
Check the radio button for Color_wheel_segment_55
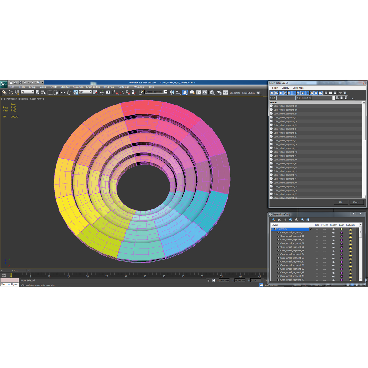[x=271, y=125]
